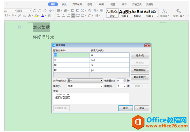Image resolution: width=190 pixels, height=132 pixels.
Task: Click the decrease indent icon
Action: pyautogui.click(x=72, y=11)
